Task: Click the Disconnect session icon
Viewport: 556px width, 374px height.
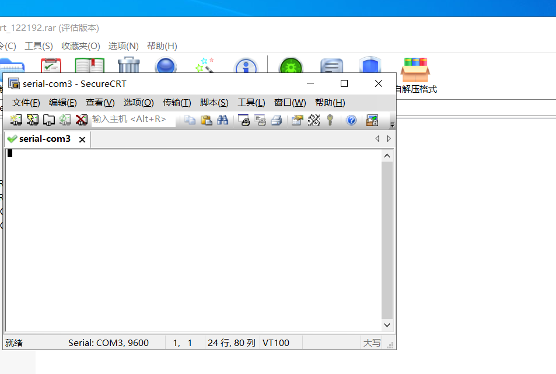Action: [81, 120]
